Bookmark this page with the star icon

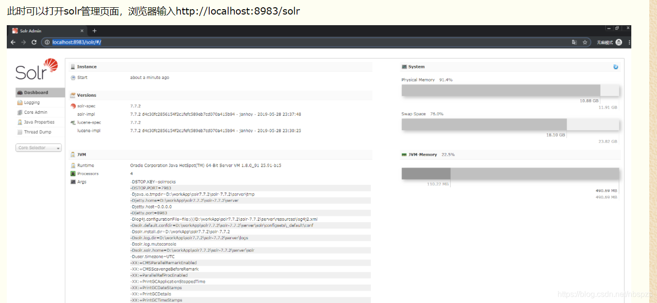(585, 42)
